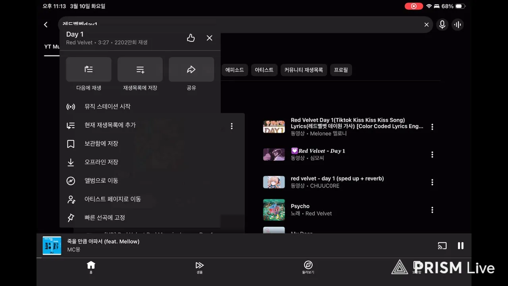Like Day 1 with thumbs up
The image size is (508, 286).
pyautogui.click(x=191, y=38)
